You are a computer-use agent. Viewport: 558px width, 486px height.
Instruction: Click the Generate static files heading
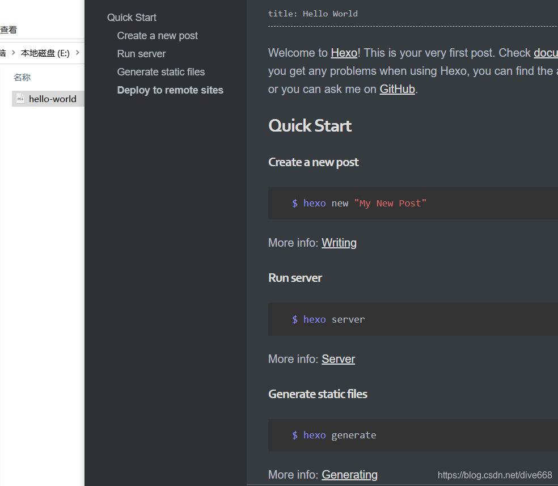[318, 394]
